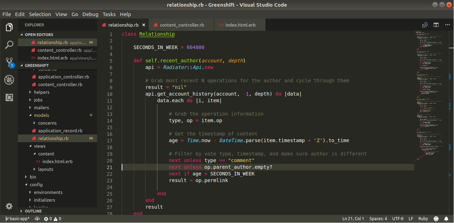Screen dimensions: 454x223
Task: Click the "result = op.permlink" code line
Action: point(198,180)
